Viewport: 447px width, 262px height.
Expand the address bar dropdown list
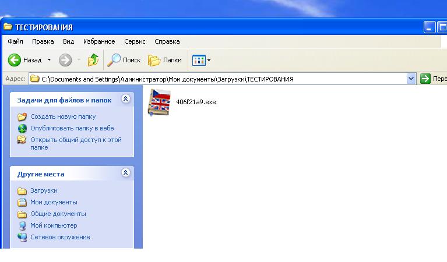click(x=411, y=79)
